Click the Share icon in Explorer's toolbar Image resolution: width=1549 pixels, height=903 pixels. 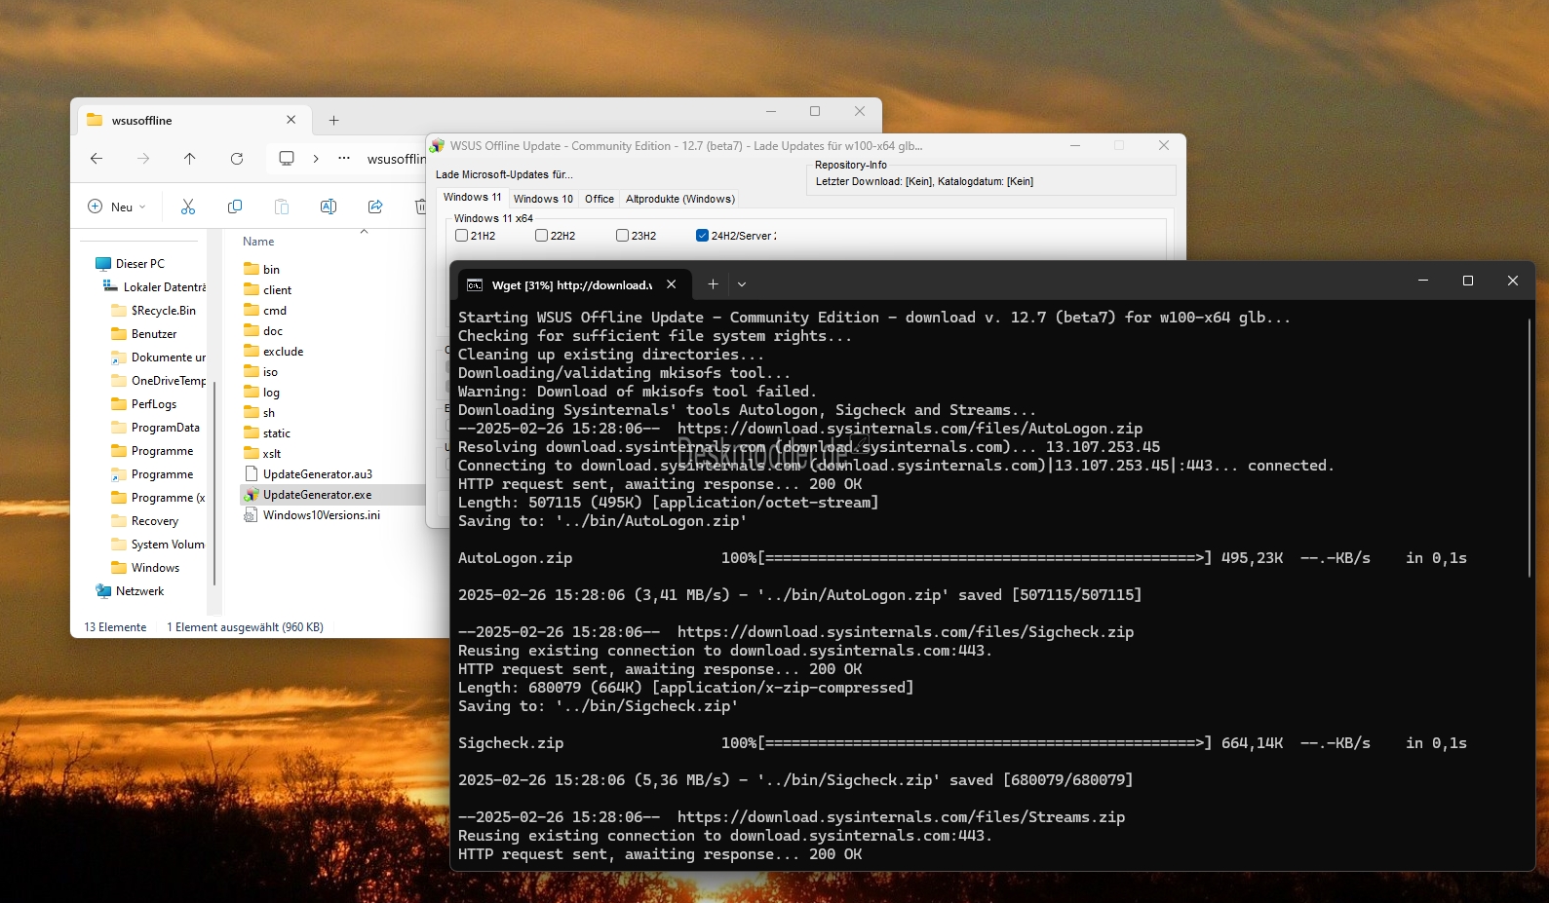coord(375,207)
